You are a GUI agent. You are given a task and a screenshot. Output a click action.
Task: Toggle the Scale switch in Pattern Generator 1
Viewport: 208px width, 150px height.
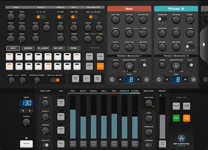(144, 65)
